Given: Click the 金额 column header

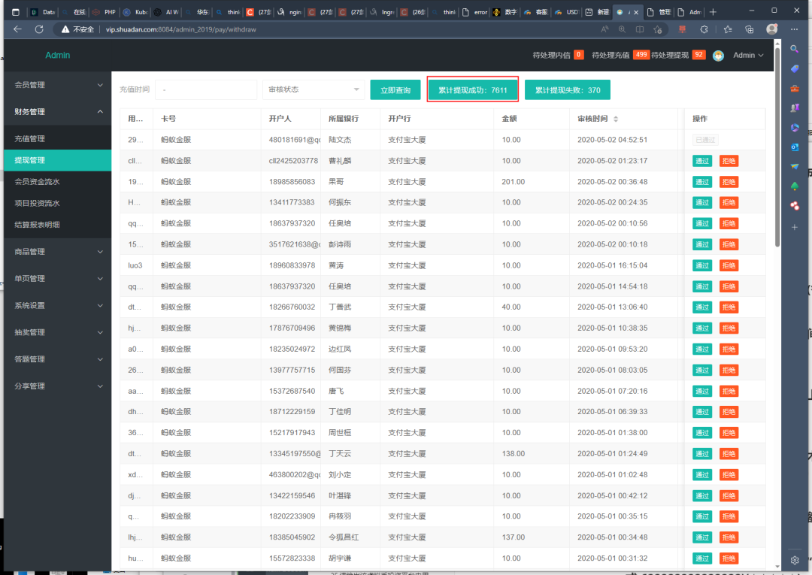Looking at the screenshot, I should point(532,119).
